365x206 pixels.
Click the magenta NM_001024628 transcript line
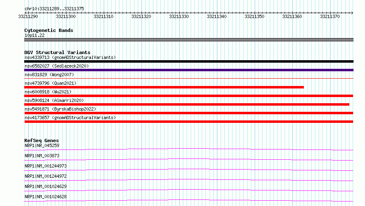pos(189,200)
